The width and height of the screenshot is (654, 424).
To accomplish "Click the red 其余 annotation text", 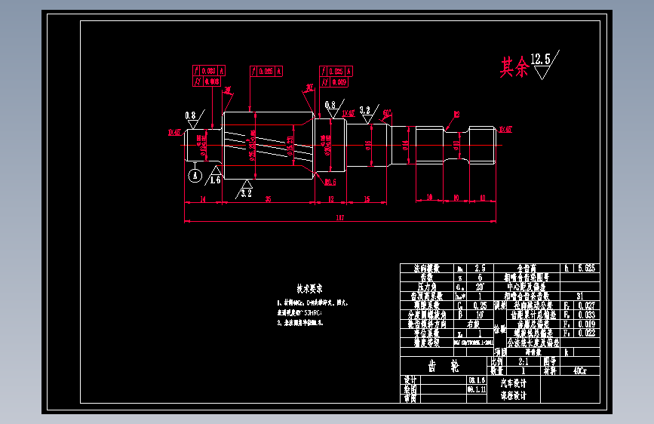I will coord(514,67).
